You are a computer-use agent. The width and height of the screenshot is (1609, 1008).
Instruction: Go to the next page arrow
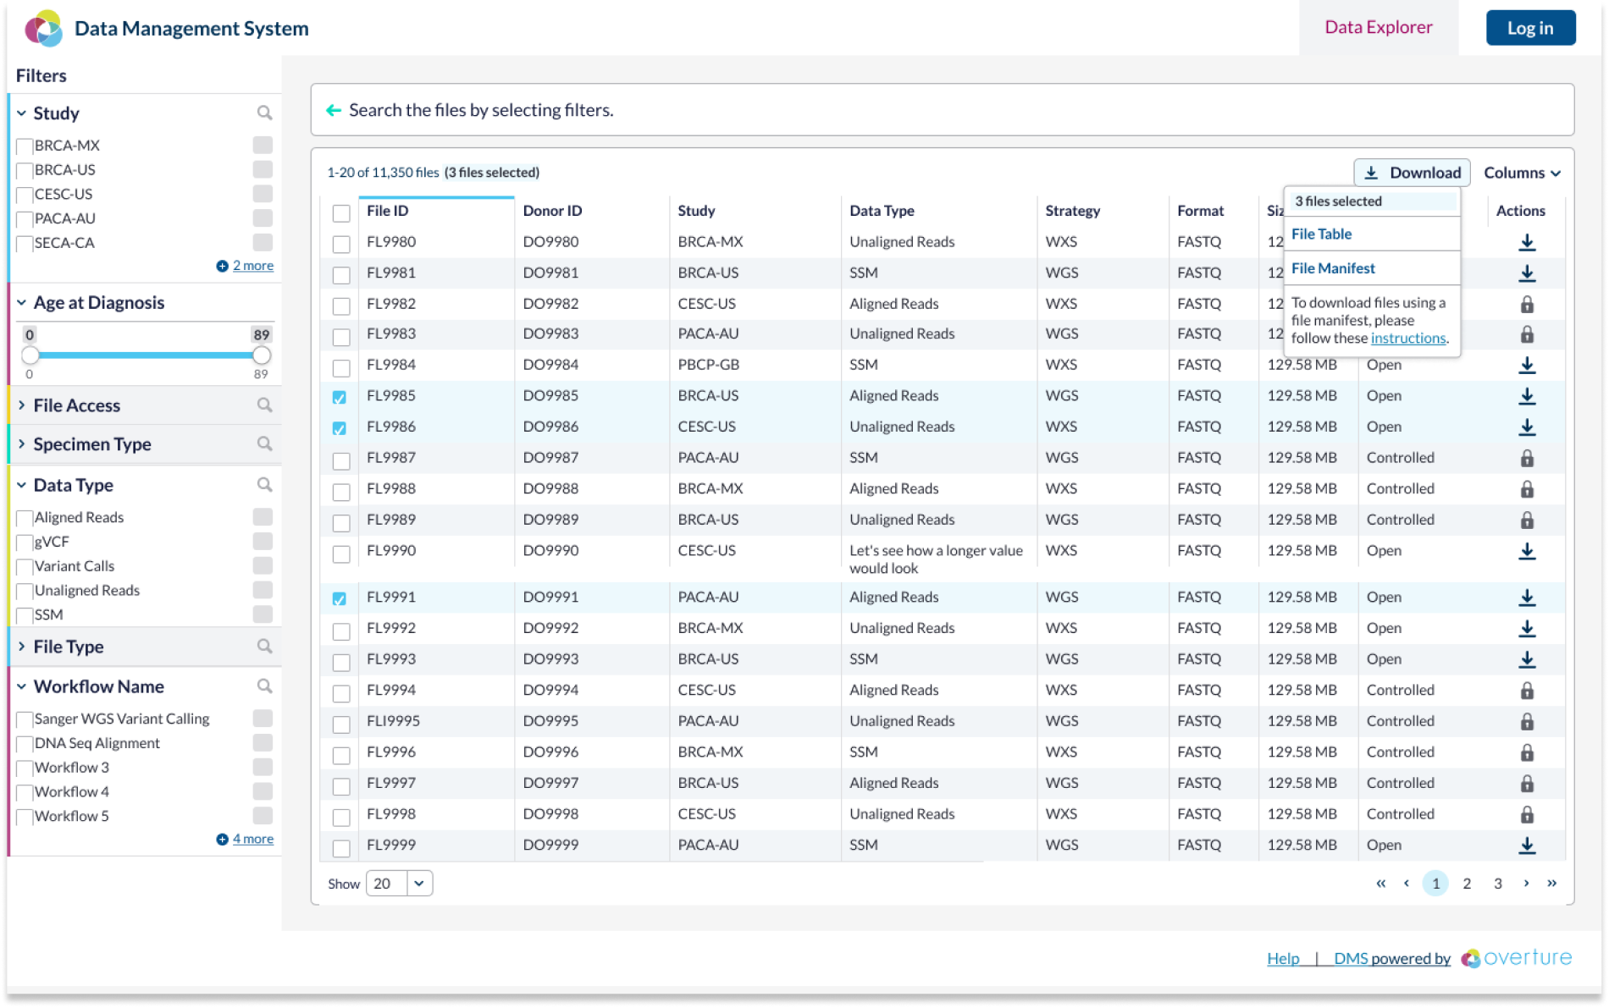tap(1526, 883)
